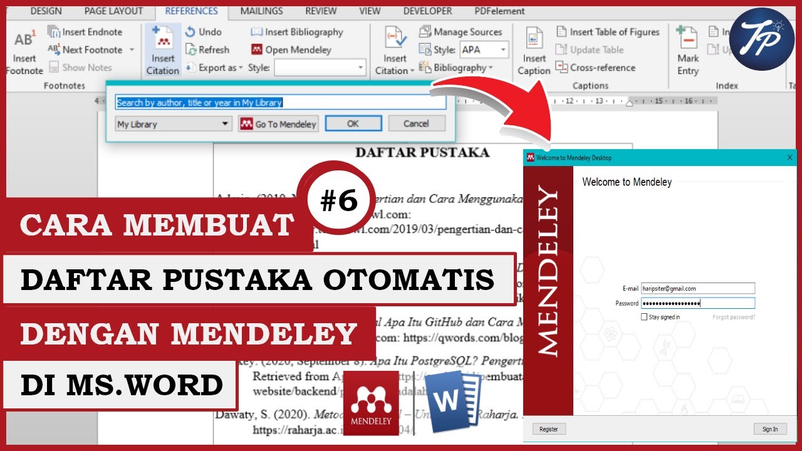The height and width of the screenshot is (451, 802).
Task: Open the Mendeley citation Style combo box
Action: click(x=320, y=67)
